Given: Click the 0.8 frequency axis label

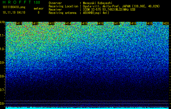Looking at the screenshot, I should (2, 76).
